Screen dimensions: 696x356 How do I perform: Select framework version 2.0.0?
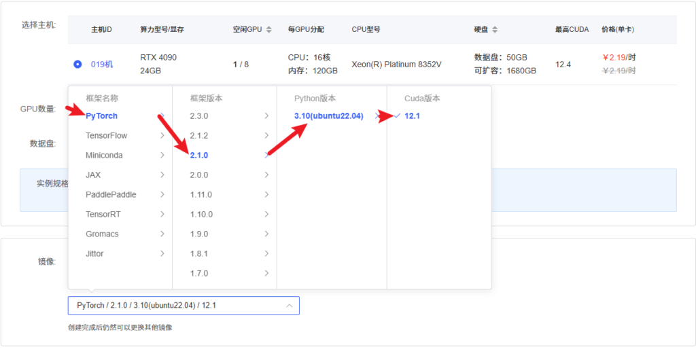(x=199, y=175)
